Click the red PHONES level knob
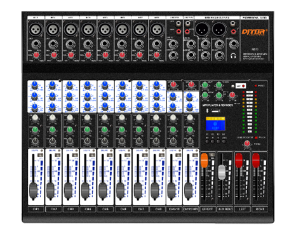 (247, 144)
